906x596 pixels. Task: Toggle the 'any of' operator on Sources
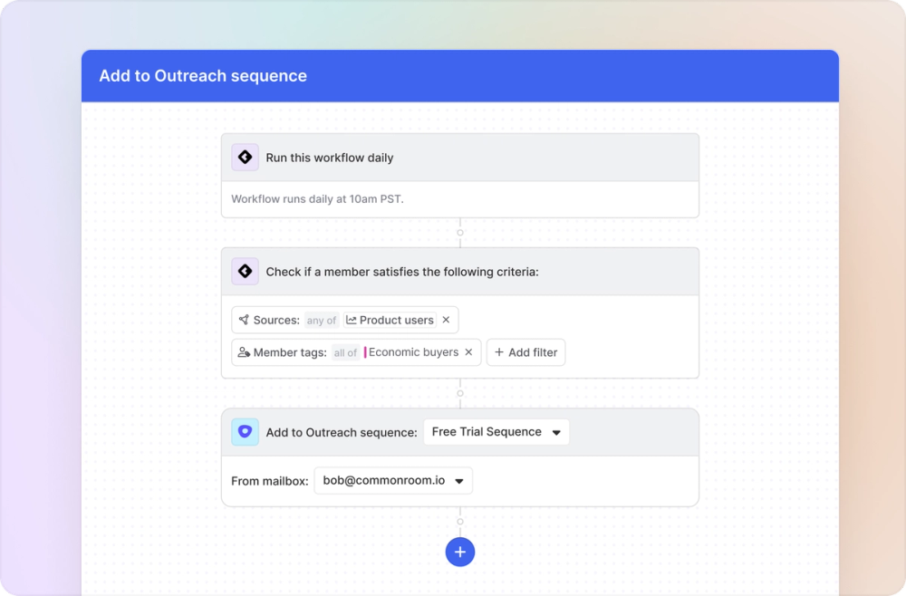[x=321, y=320]
